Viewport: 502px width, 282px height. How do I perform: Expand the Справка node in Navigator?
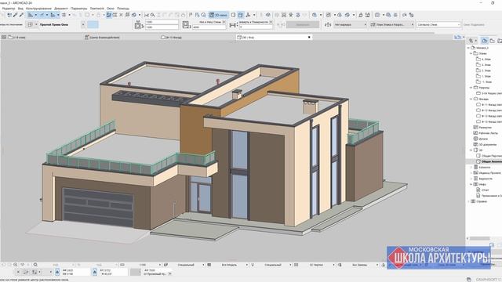click(x=469, y=201)
